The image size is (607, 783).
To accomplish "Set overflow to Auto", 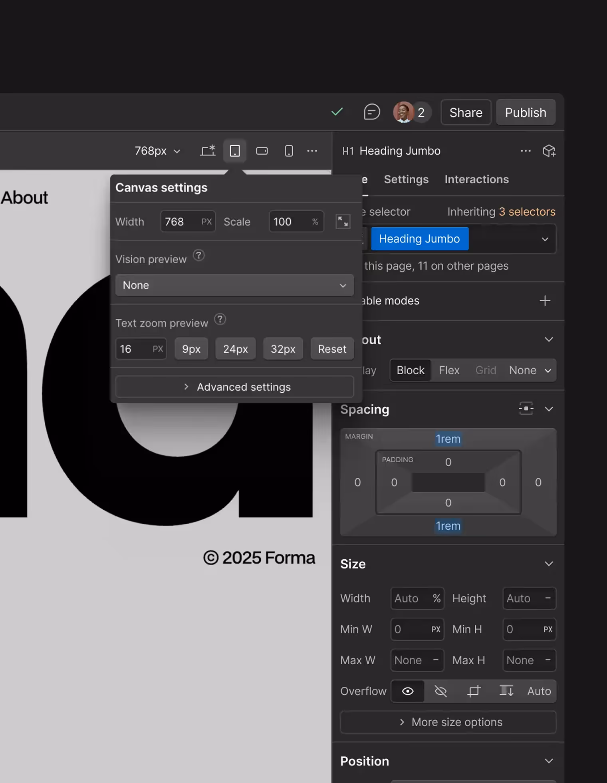I will (x=539, y=691).
